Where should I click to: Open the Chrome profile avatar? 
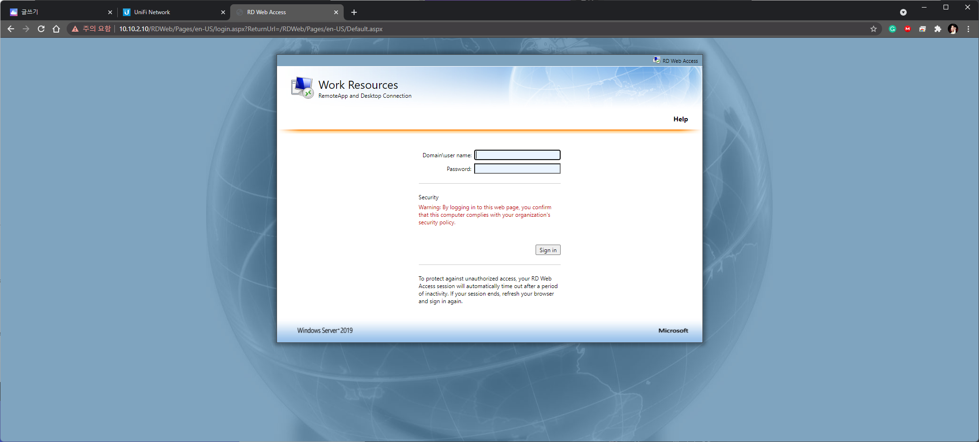click(953, 29)
